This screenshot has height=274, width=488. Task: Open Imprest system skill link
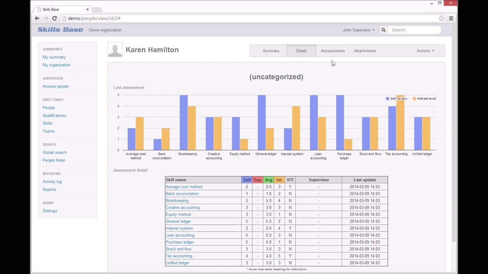point(179,228)
